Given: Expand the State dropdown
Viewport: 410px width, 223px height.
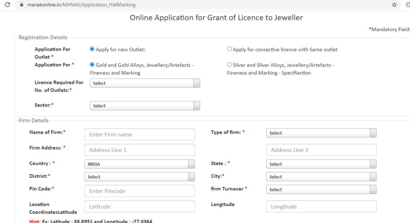Looking at the screenshot, I should tap(322, 164).
